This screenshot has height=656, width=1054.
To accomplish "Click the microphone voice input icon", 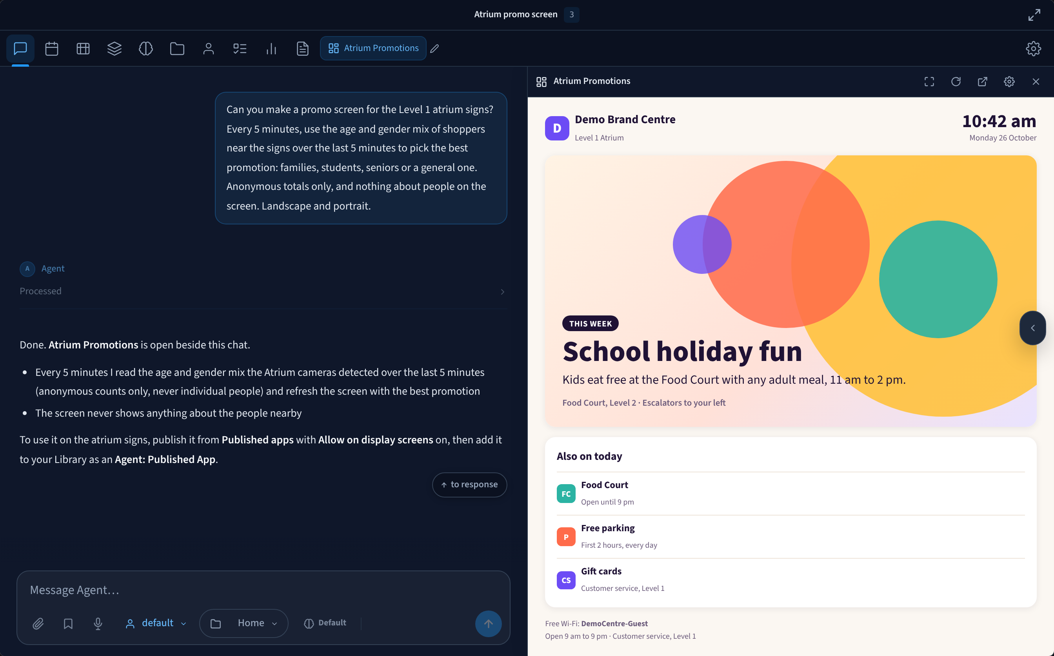I will [x=98, y=623].
